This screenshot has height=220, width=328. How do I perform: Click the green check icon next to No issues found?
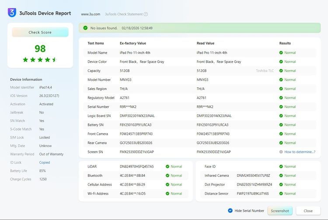pos(85,28)
